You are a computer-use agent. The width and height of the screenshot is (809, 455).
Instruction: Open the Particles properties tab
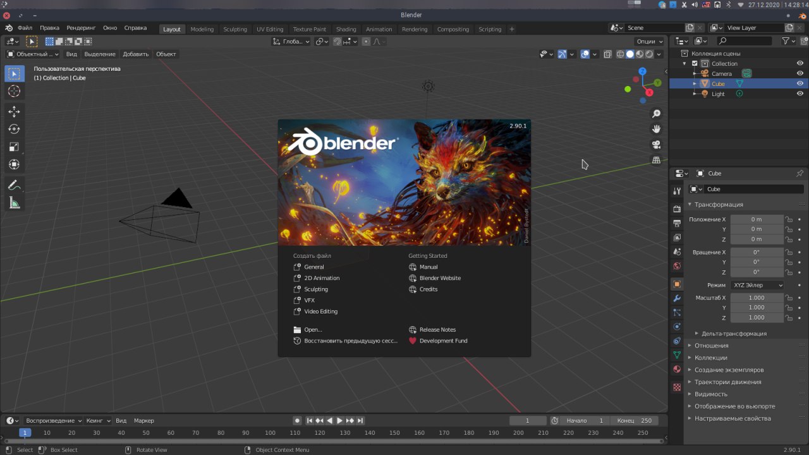[677, 313]
